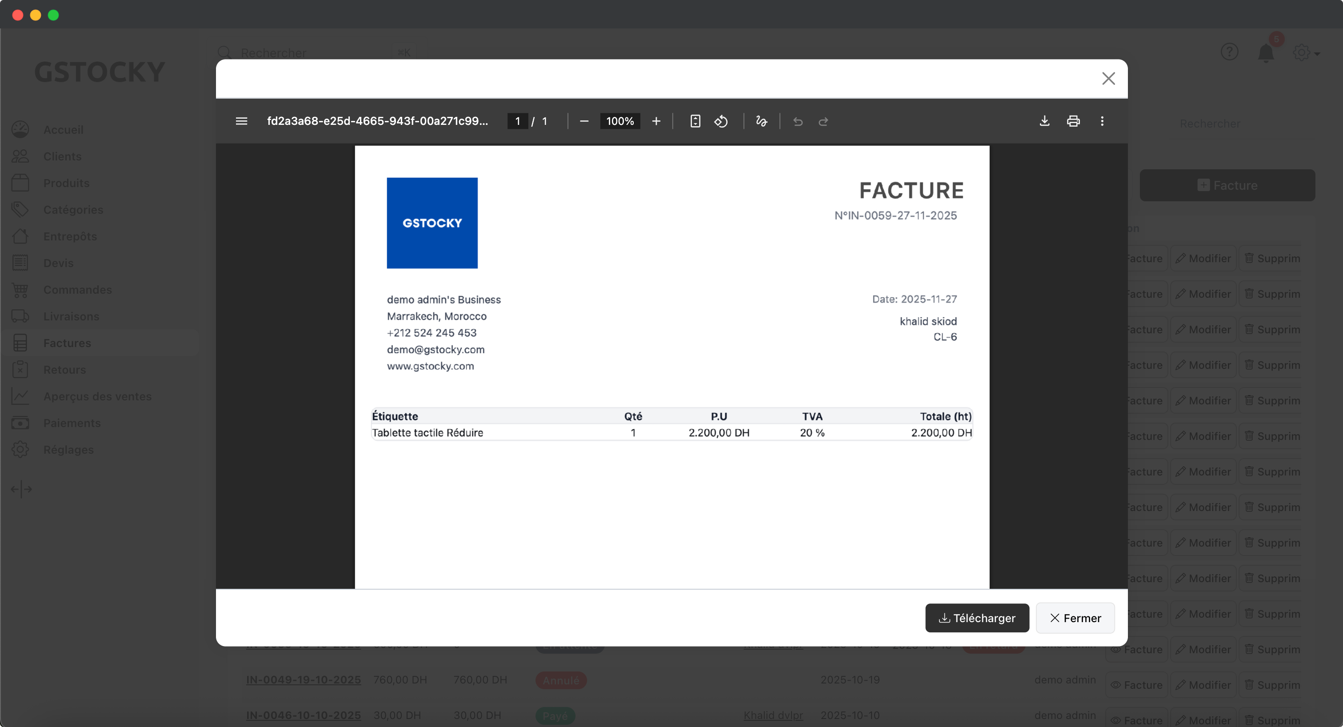Go to Clients in the sidebar
Image resolution: width=1343 pixels, height=727 pixels.
(62, 156)
